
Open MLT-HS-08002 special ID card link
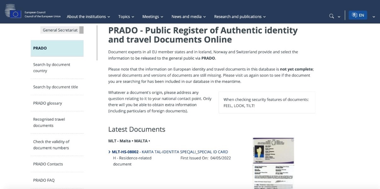[x=170, y=152]
